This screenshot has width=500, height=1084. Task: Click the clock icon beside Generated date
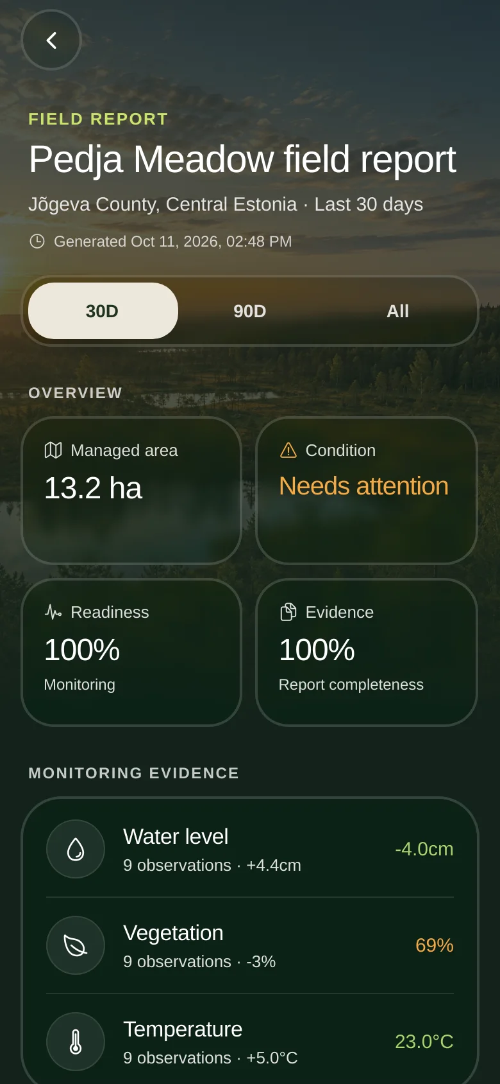pos(37,241)
